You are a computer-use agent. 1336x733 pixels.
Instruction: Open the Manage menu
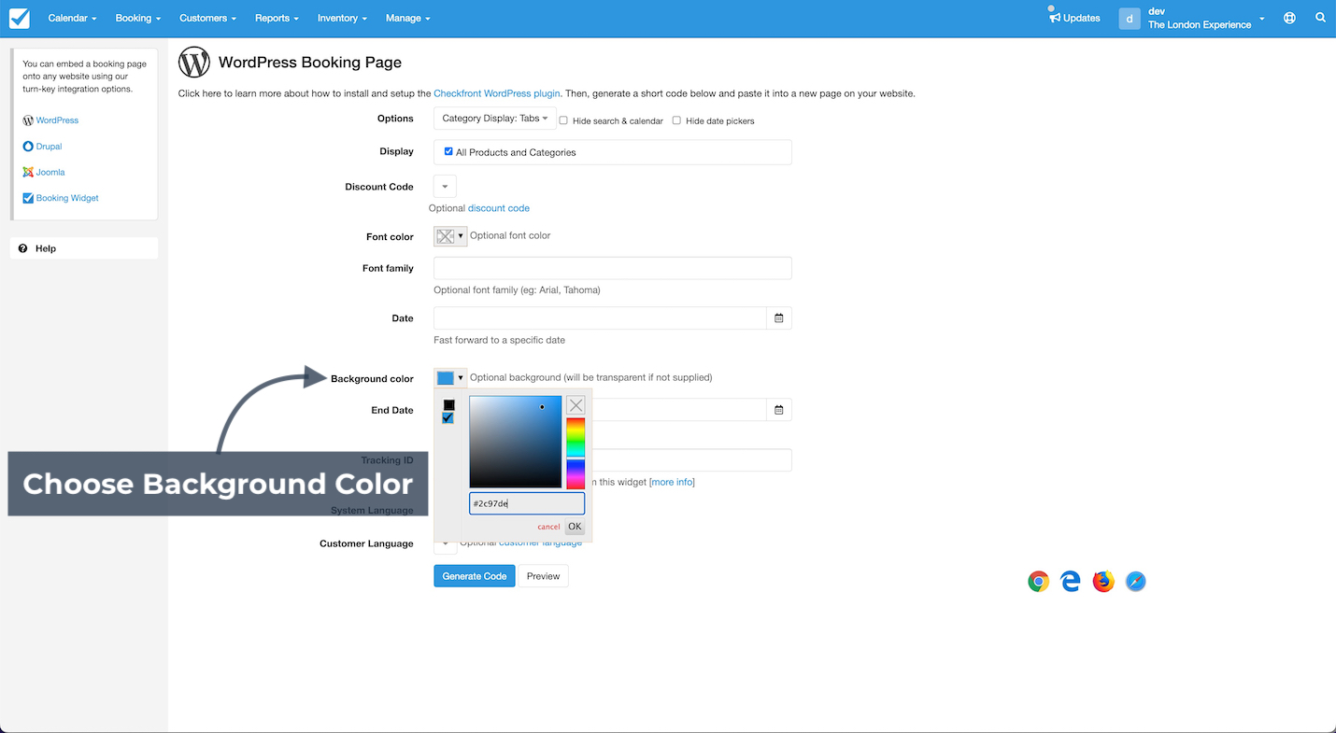pyautogui.click(x=407, y=18)
